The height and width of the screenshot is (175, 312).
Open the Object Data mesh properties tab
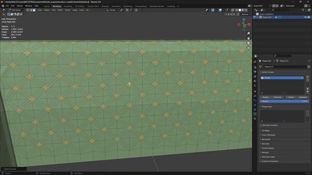coord(255,114)
